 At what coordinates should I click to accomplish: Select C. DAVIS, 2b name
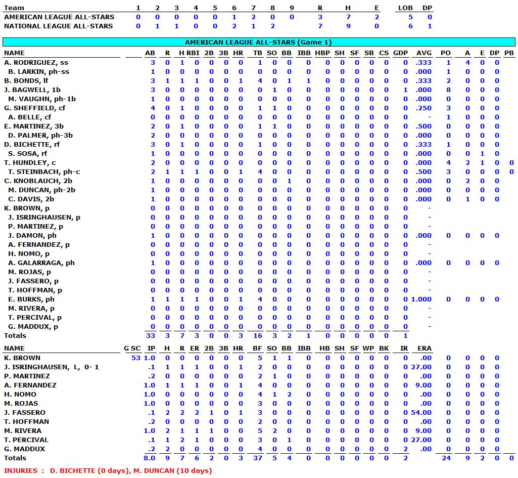[x=31, y=199]
